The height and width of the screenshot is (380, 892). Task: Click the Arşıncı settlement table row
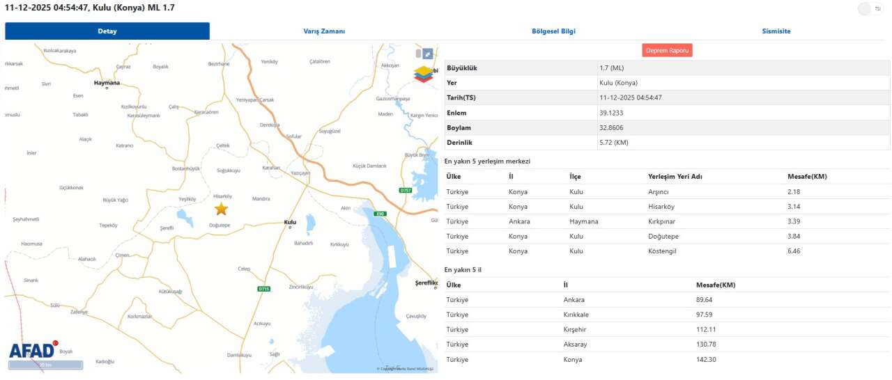(x=667, y=191)
